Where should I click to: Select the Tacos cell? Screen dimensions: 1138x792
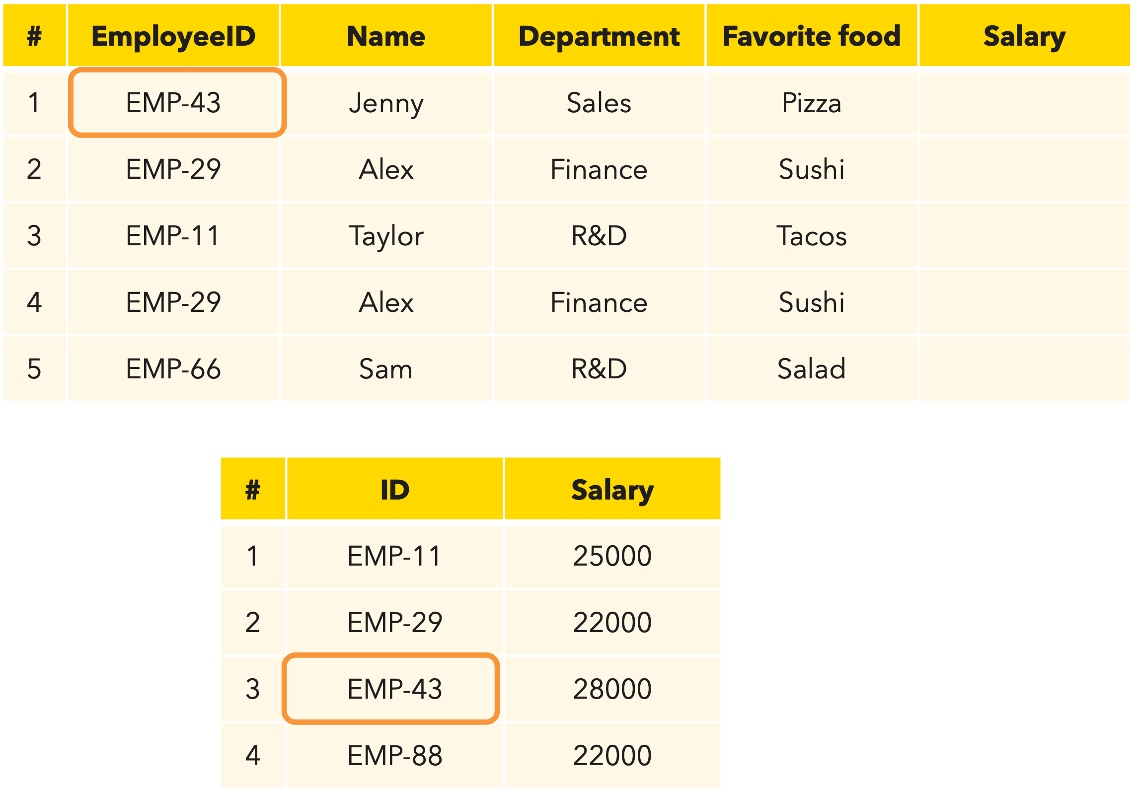coord(811,236)
